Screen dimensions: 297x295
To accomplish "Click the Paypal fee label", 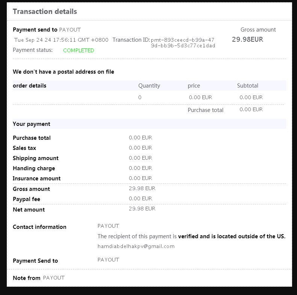I will [26, 199].
